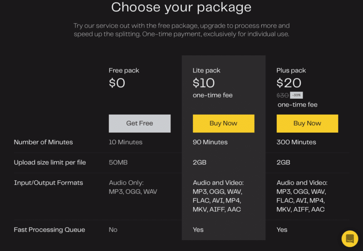This screenshot has height=251, width=363.
Task: Buy the Lite pack now
Action: tap(223, 123)
